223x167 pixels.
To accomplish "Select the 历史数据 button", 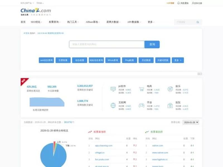I will (146, 60).
